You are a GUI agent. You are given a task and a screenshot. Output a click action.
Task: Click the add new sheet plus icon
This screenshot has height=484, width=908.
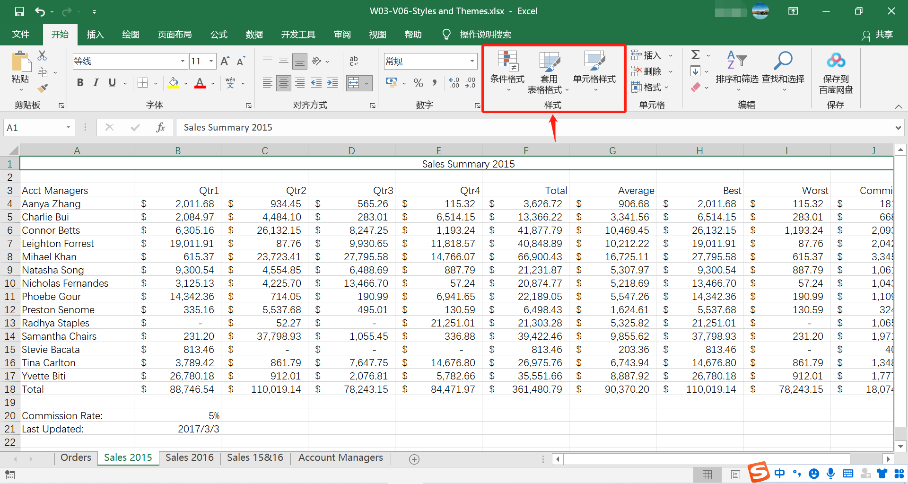pyautogui.click(x=414, y=459)
